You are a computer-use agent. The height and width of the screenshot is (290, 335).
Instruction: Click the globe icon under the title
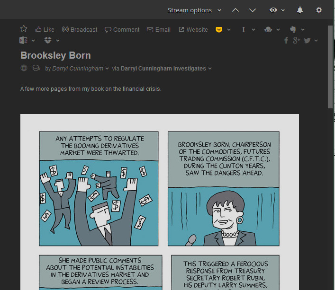click(x=24, y=68)
